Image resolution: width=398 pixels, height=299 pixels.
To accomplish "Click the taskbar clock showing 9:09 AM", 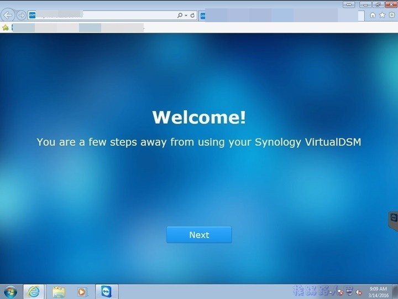I will tap(378, 292).
